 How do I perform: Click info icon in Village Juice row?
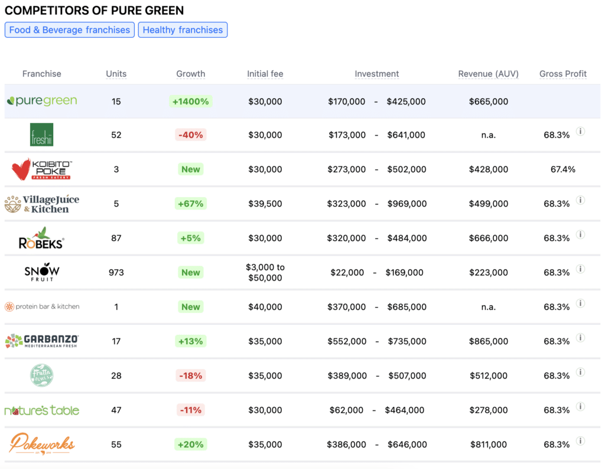580,200
